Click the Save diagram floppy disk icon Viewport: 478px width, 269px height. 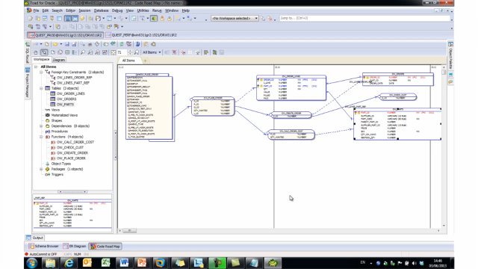point(67,44)
